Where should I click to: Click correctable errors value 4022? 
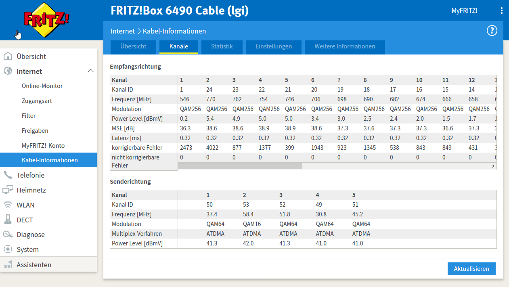point(212,148)
